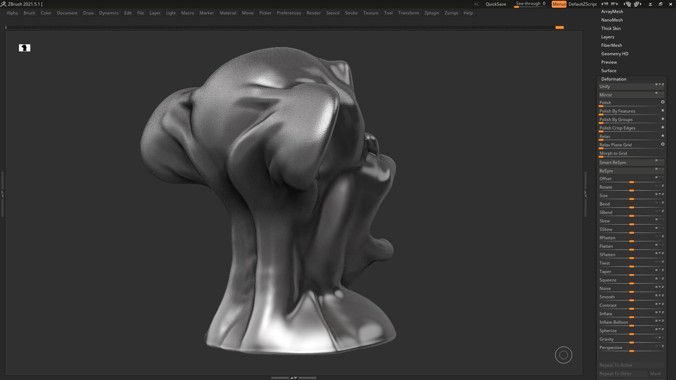The width and height of the screenshot is (676, 380).
Task: Click the orange marker on the timeline bar
Action: 559,27
